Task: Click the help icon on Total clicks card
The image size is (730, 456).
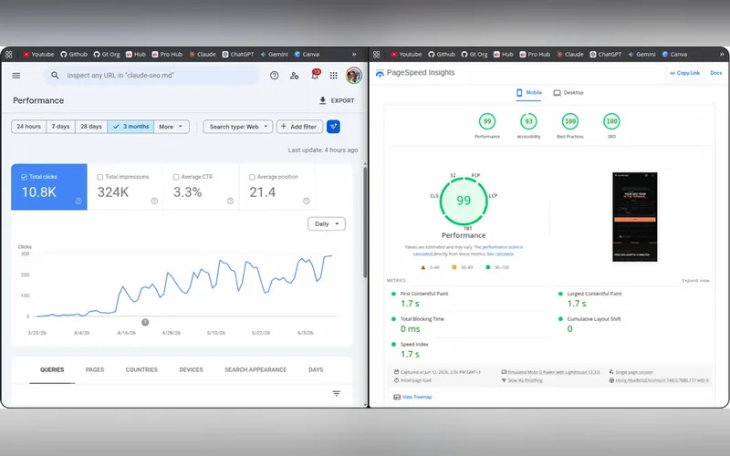Action: [78, 201]
